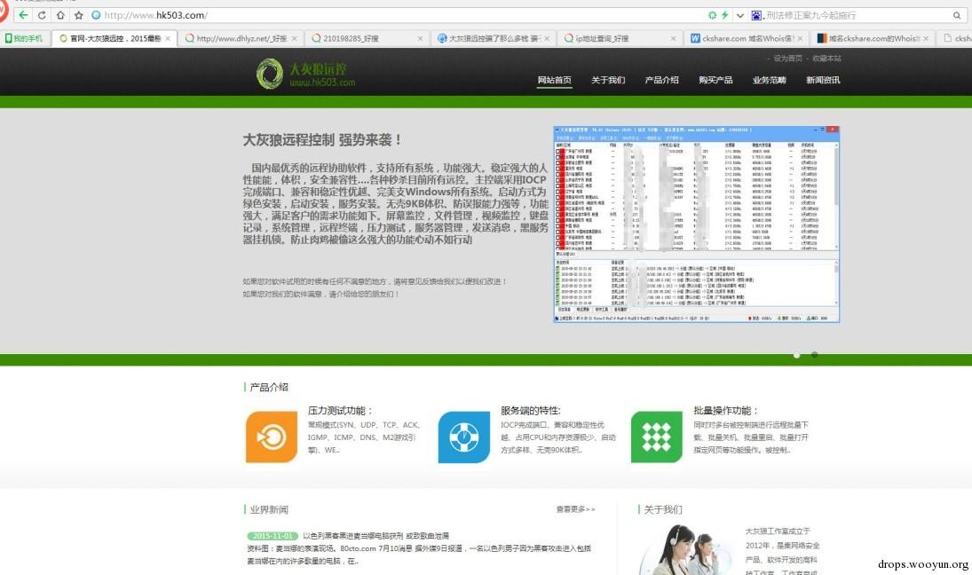Click 关于我们 section heading
This screenshot has height=575, width=972.
click(x=663, y=509)
